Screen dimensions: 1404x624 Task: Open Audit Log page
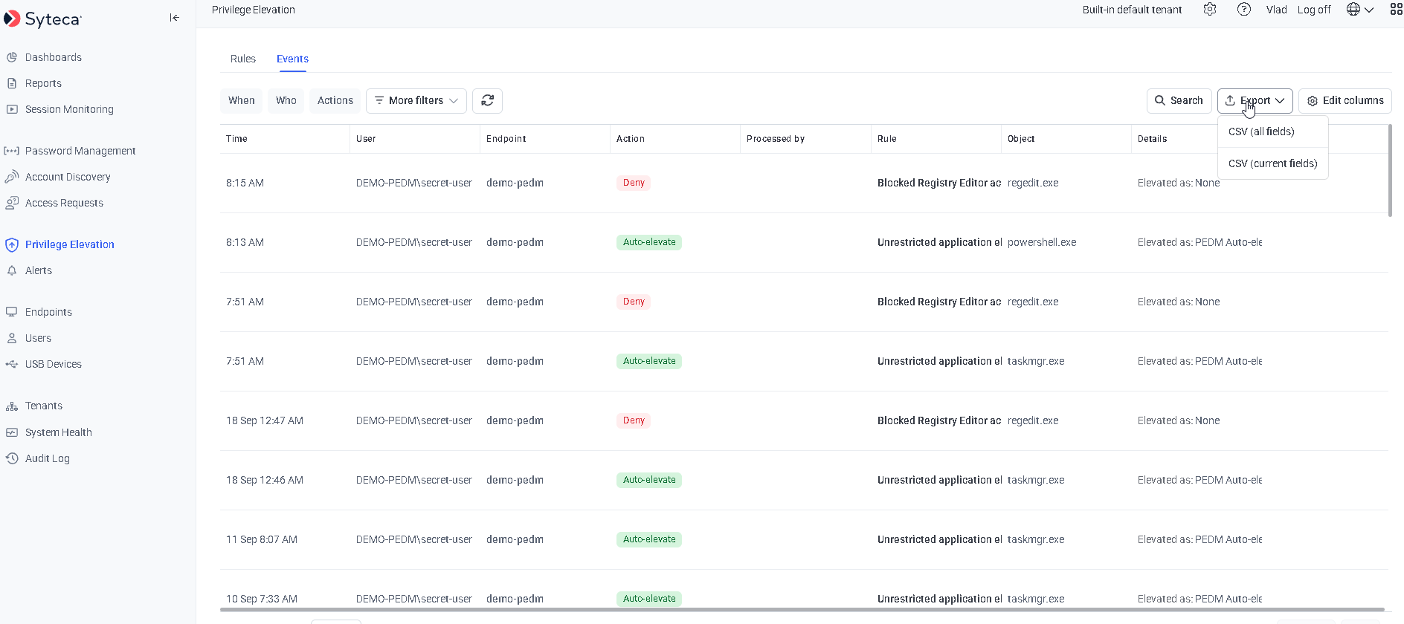tap(48, 458)
